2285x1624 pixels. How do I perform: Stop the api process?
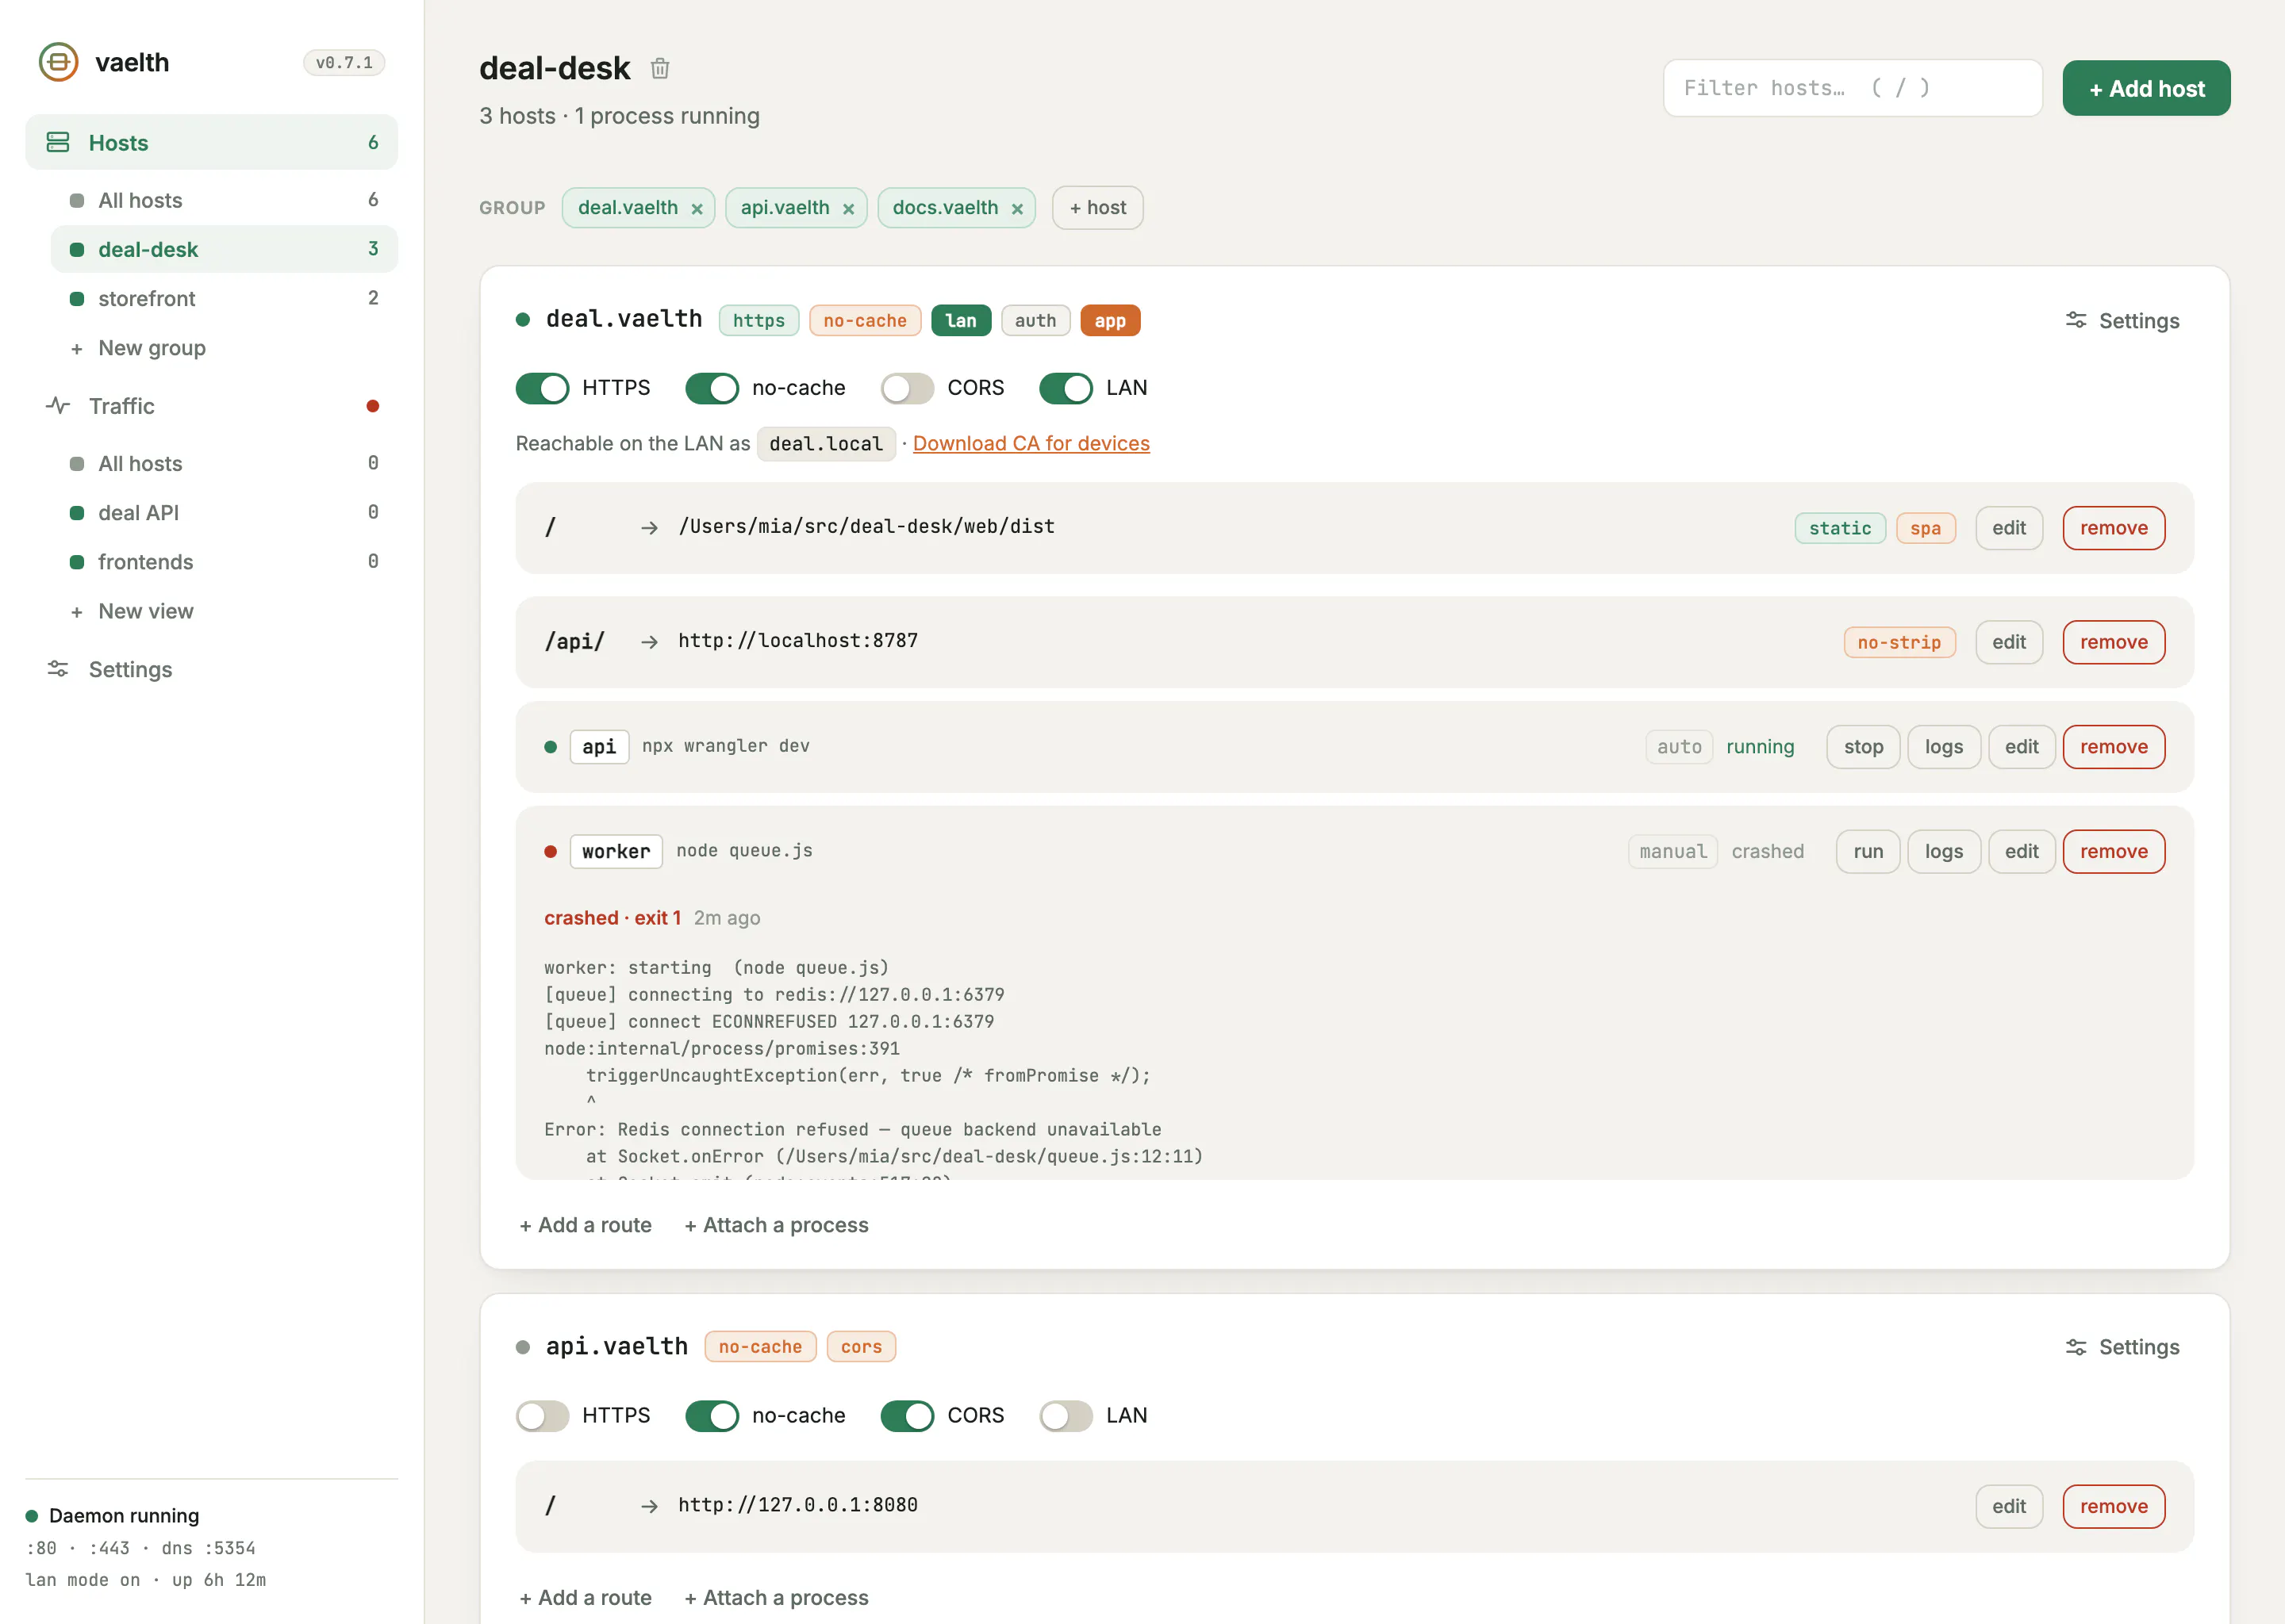coord(1864,747)
